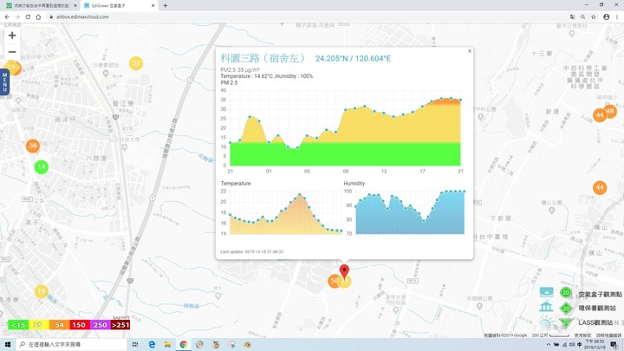Open the Windows notification center
Viewport: 624px width, 351px height.
click(x=614, y=345)
